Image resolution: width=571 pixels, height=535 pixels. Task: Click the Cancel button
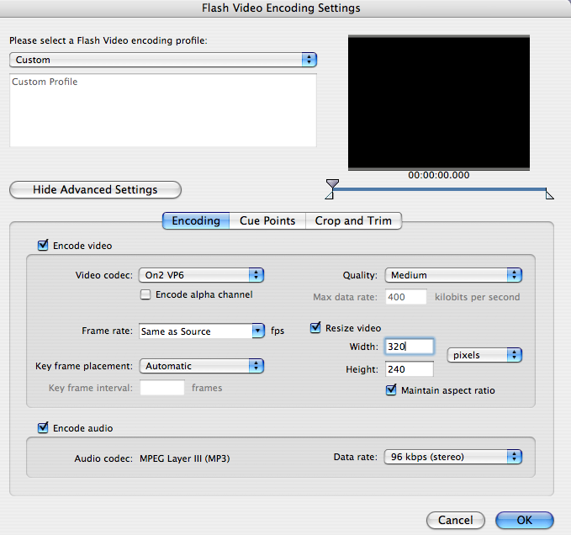(456, 520)
